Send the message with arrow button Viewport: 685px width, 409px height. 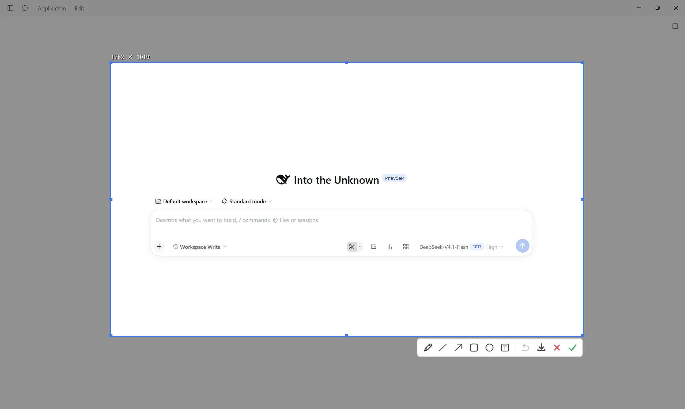pyautogui.click(x=523, y=246)
